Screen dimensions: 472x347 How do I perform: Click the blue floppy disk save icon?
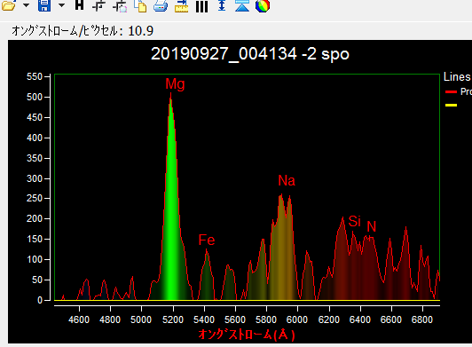(x=44, y=5)
